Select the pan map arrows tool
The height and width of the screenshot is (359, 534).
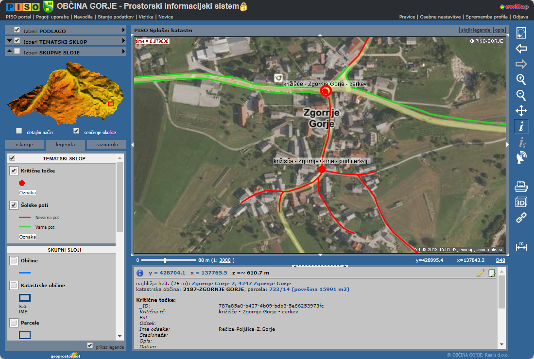point(521,111)
